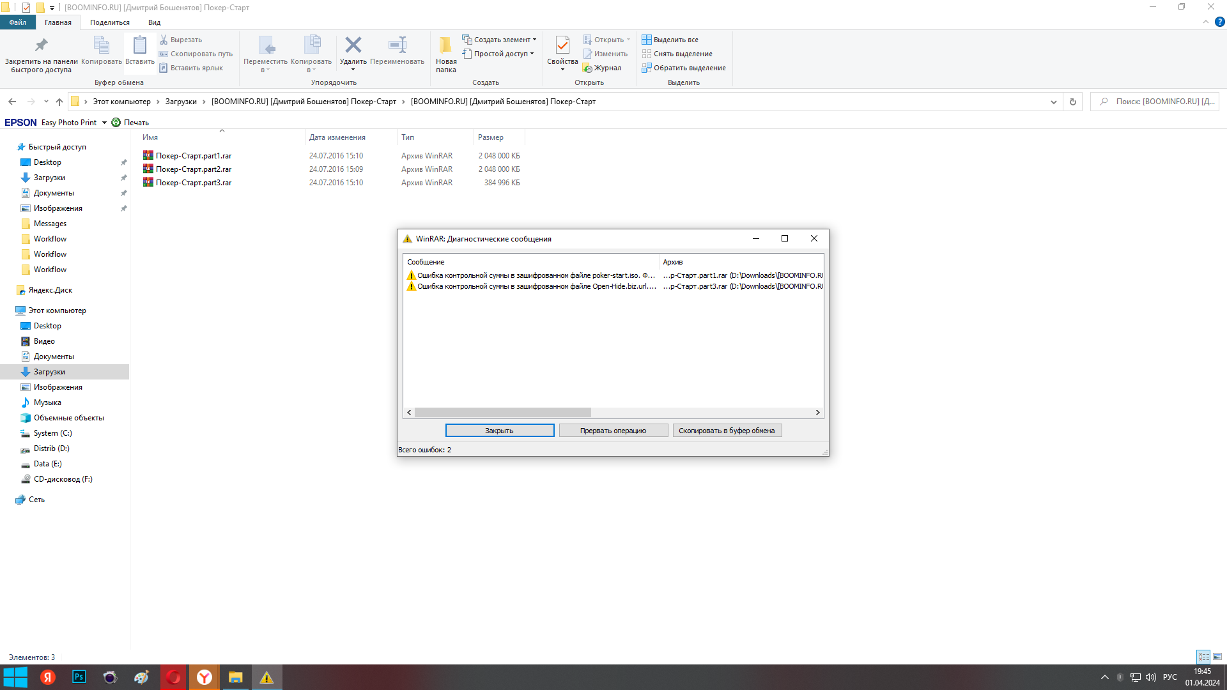Select Покер-Старт.part2.rar file
Screen dimensions: 1227x690
click(194, 169)
